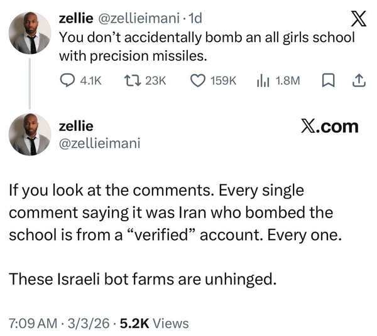Click the zellie display name in main tweet
377x336 pixels.
pos(76,126)
